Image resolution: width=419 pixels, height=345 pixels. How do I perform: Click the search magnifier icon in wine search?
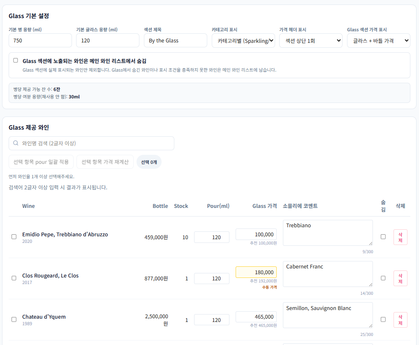[16, 143]
